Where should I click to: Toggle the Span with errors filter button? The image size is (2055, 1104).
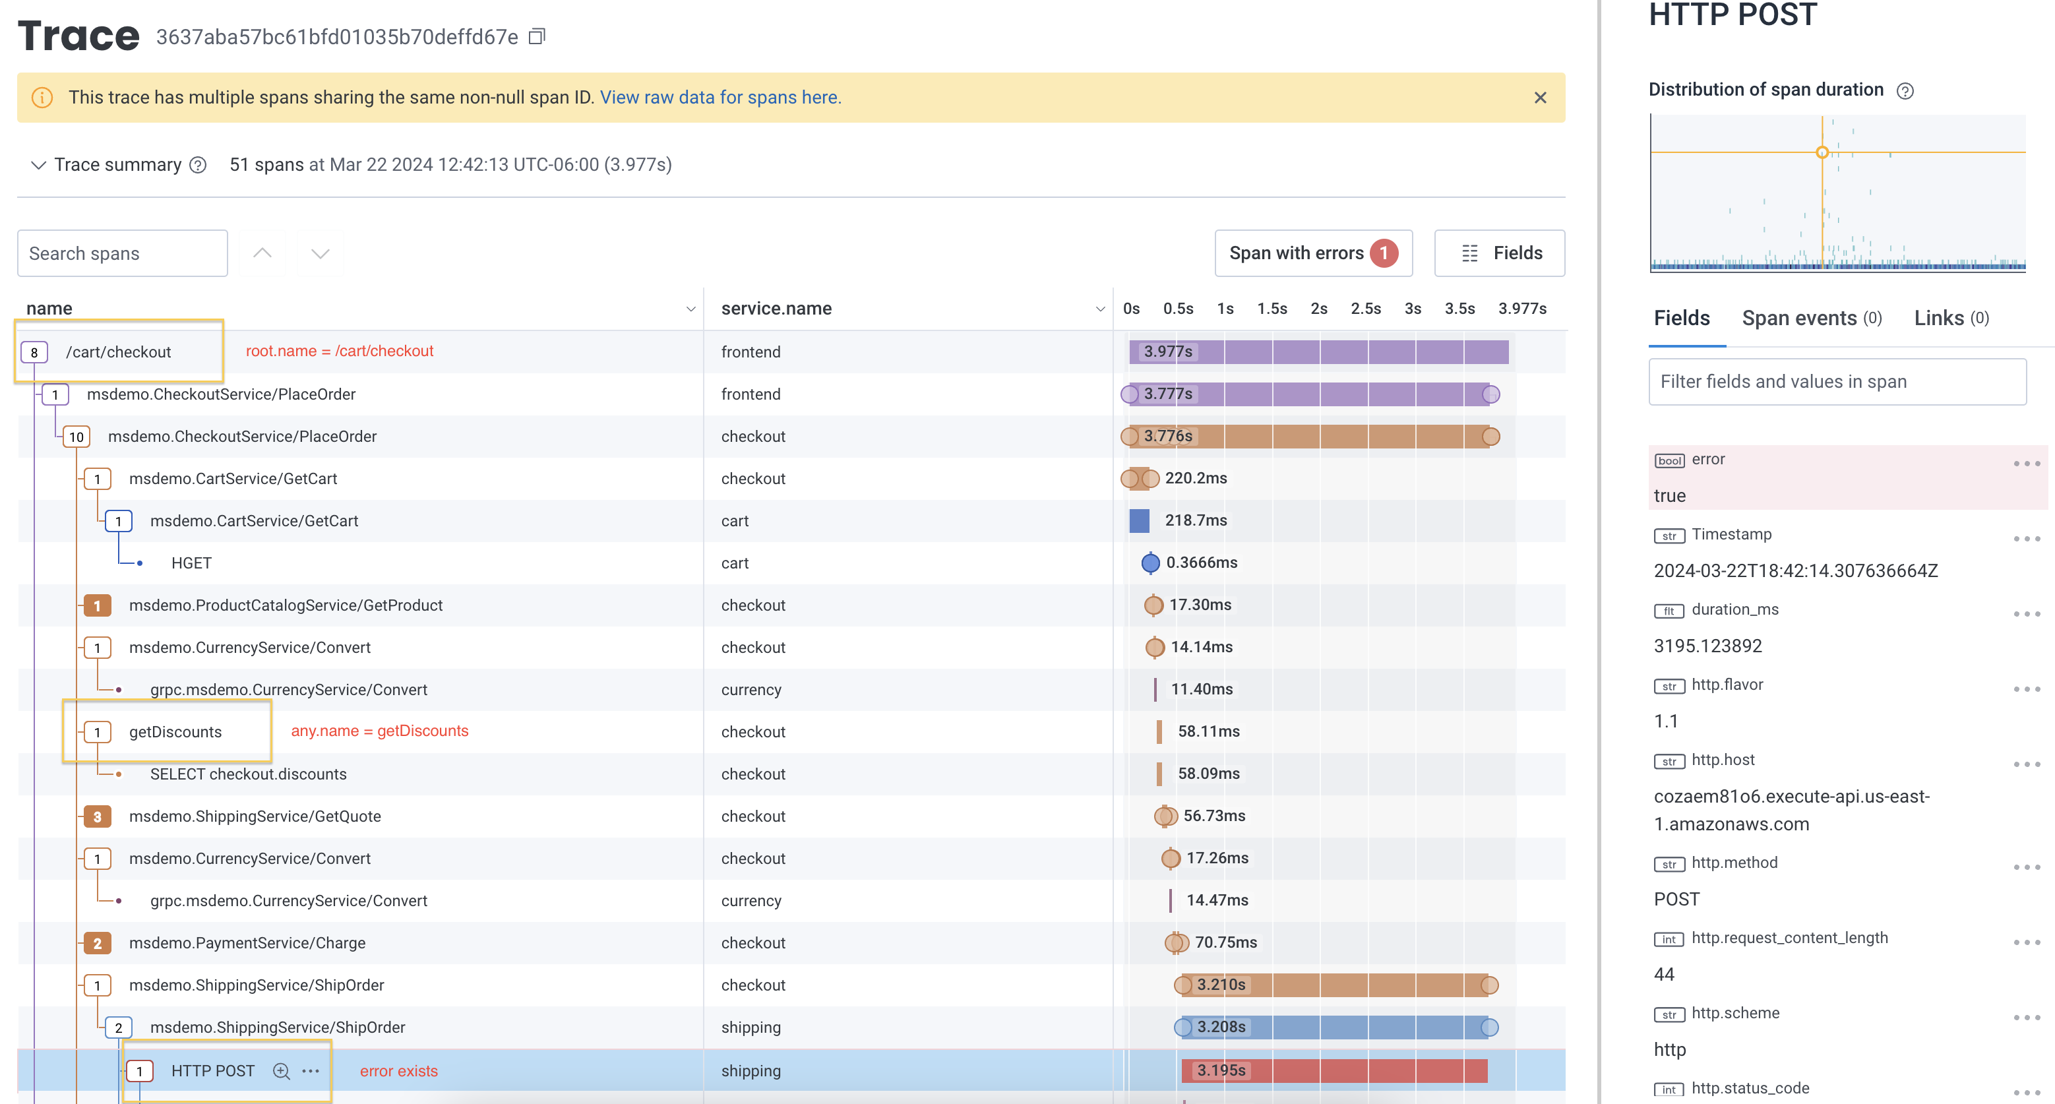point(1312,253)
